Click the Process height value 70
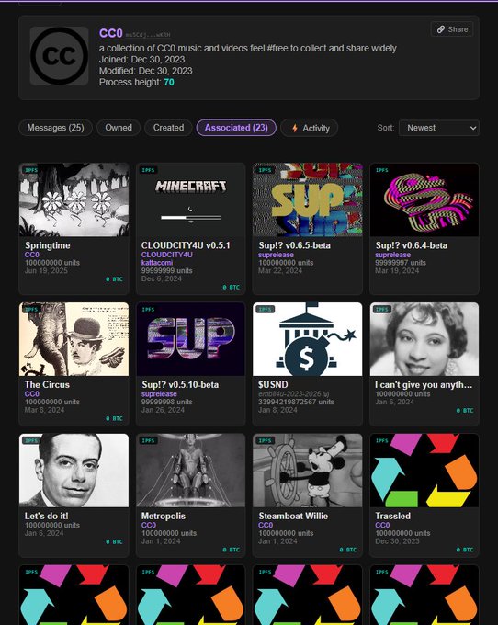 coord(169,82)
